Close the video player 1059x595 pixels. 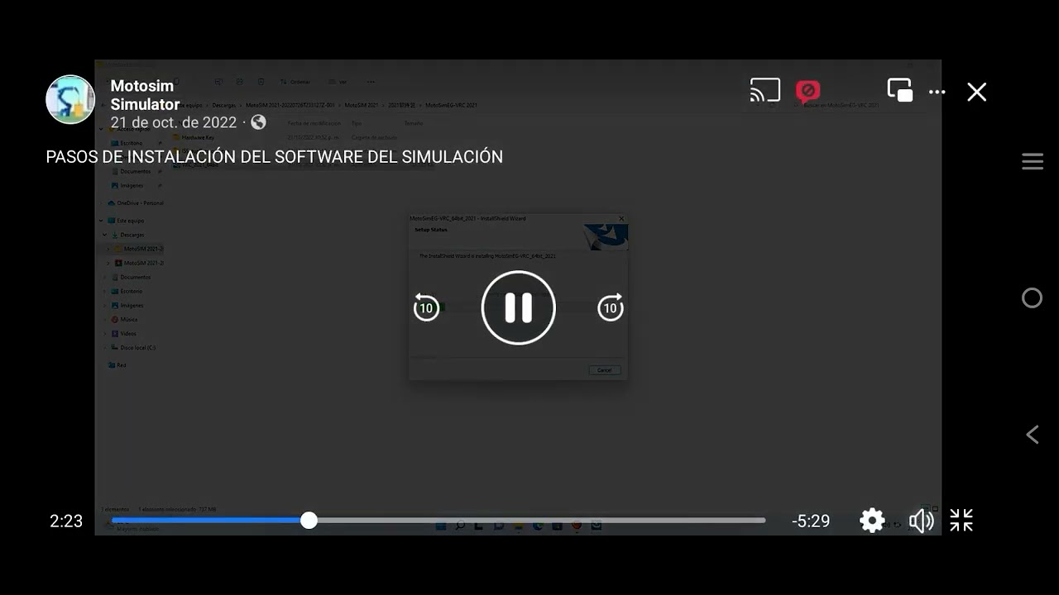pos(977,92)
